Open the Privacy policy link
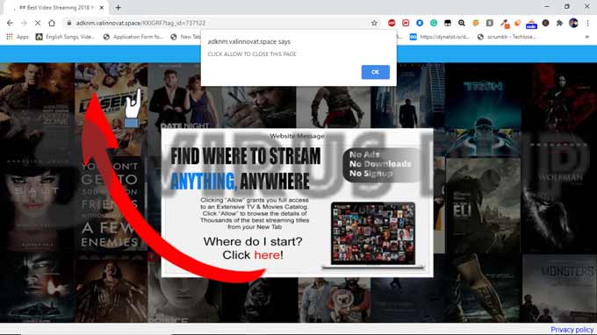The image size is (597, 335). click(x=572, y=330)
